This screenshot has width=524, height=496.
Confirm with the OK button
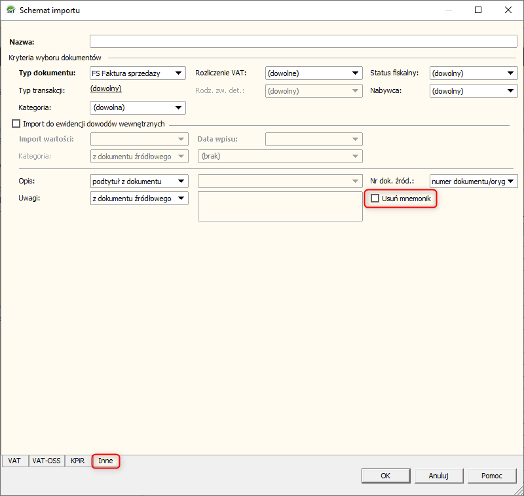386,476
